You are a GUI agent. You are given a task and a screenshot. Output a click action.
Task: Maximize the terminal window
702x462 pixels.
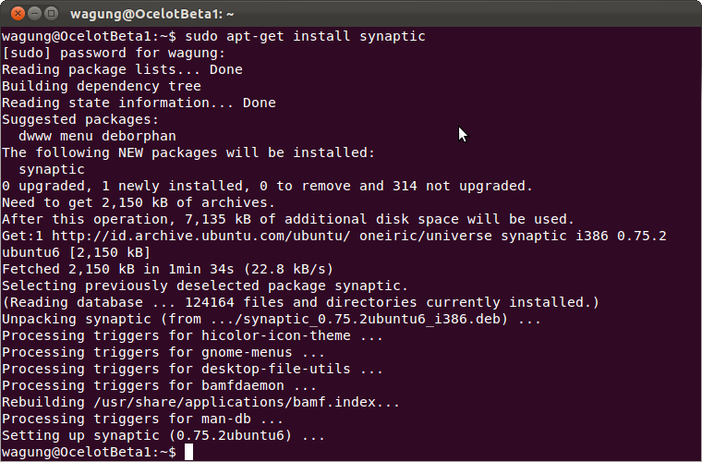point(49,14)
